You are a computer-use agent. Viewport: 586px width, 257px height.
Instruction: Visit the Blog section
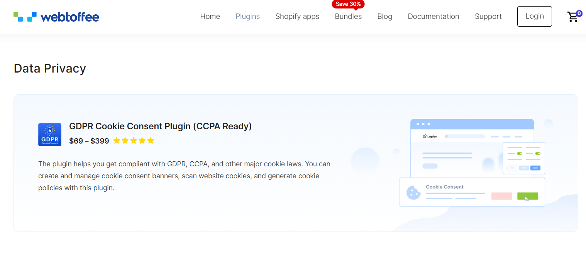point(384,17)
